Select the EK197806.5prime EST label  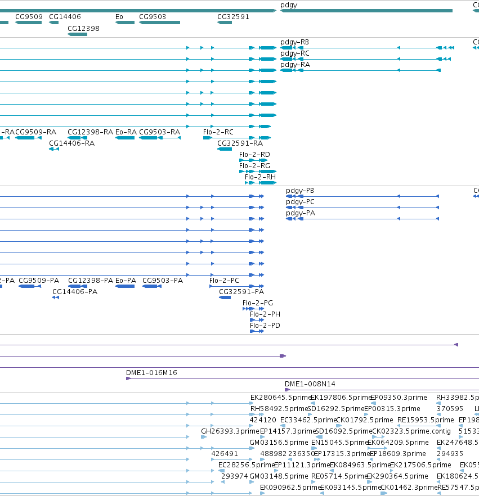341,398
